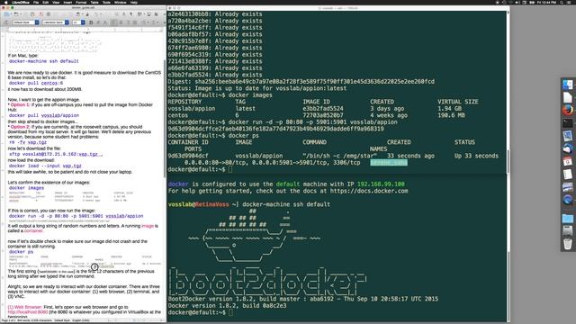Screen dimensions: 576x324
Task: Open the blue globe app in dock
Action: 567,200
